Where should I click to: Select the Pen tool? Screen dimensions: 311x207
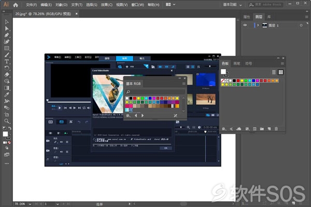pyautogui.click(x=7, y=35)
